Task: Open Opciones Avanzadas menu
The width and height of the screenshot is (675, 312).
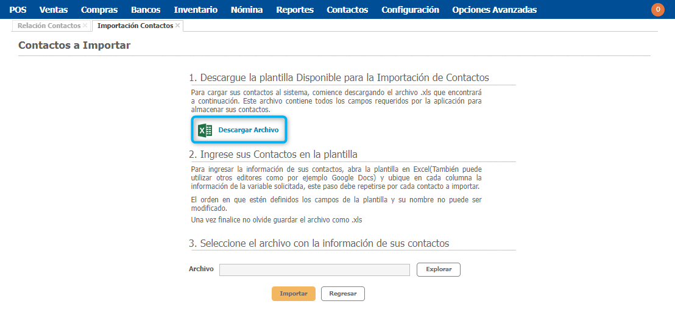Action: (494, 10)
